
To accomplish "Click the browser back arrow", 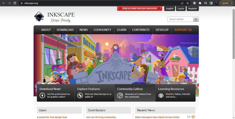I will click(x=4, y=3).
